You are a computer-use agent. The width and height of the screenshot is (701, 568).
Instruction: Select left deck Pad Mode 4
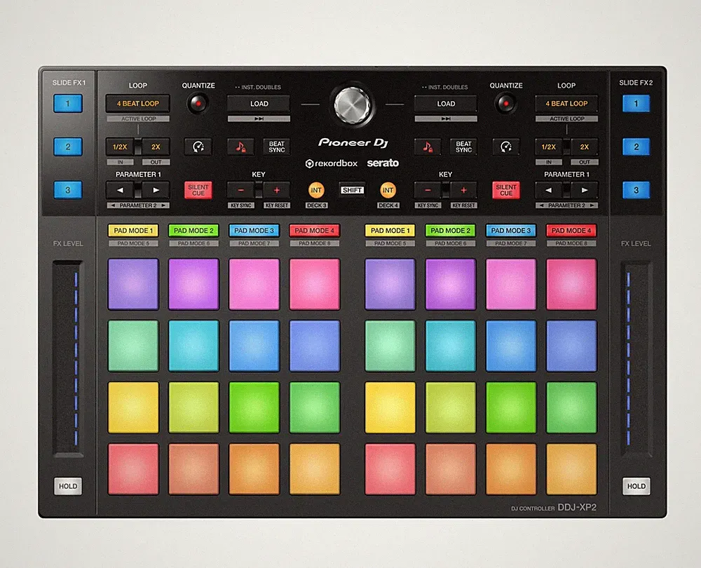[314, 230]
